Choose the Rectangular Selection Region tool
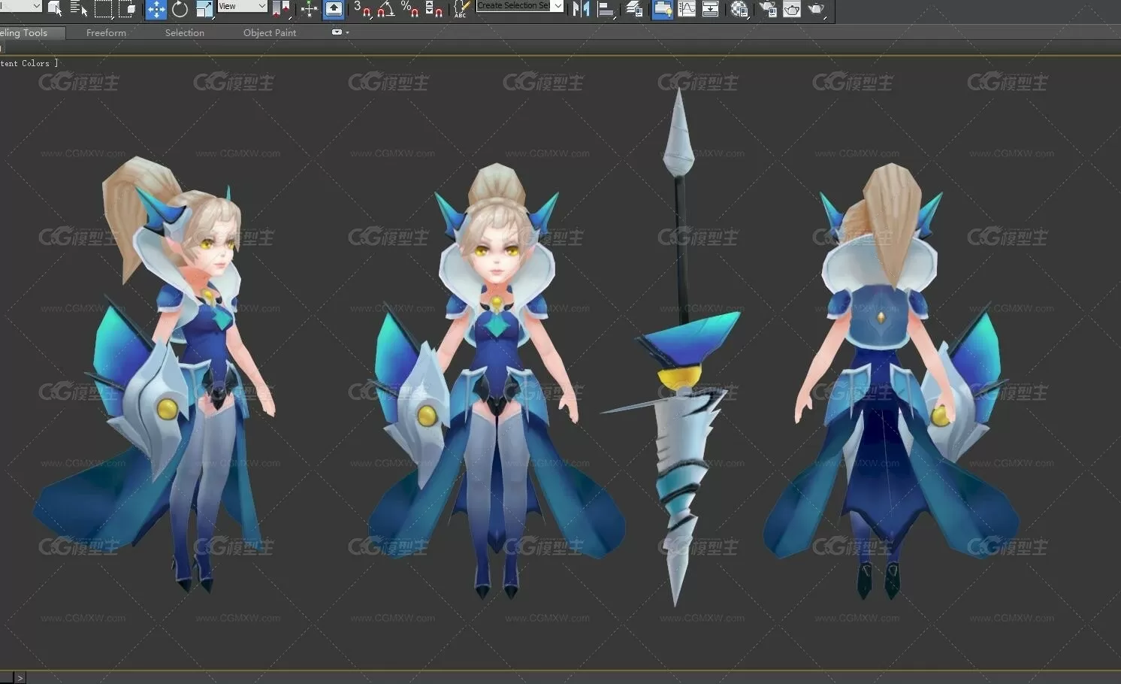The height and width of the screenshot is (684, 1121). tap(103, 9)
